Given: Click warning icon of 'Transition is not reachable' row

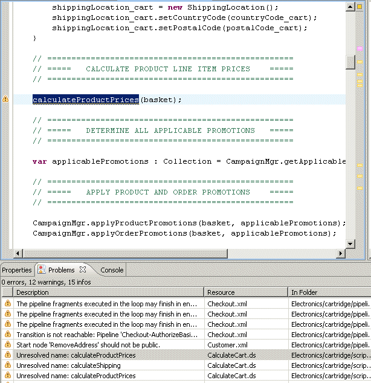Looking at the screenshot, I should (x=8, y=335).
